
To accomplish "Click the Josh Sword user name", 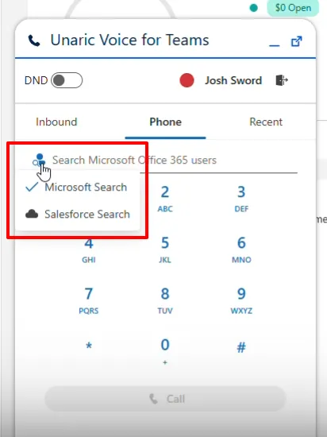I will (233, 80).
